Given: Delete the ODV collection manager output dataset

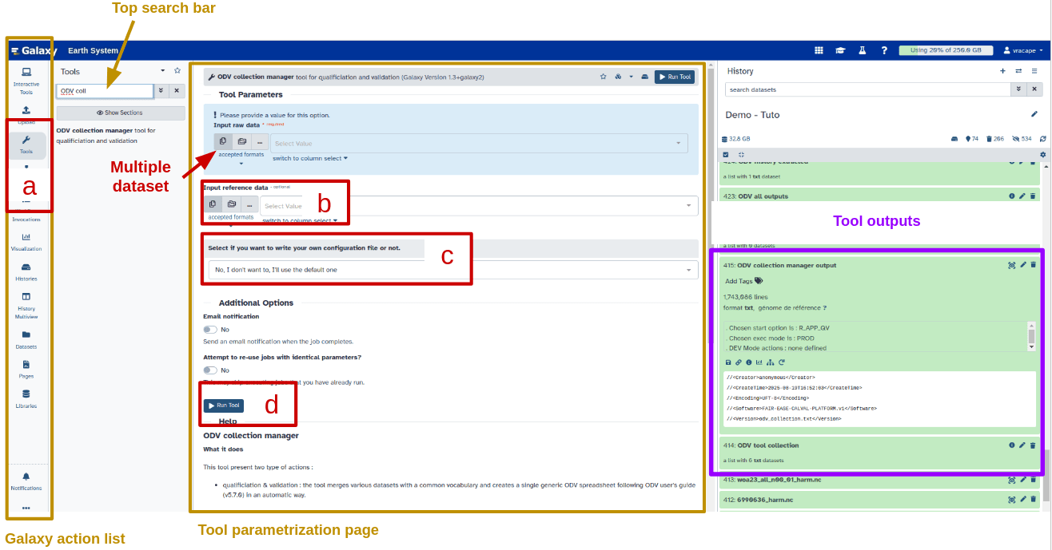Looking at the screenshot, I should click(1033, 265).
